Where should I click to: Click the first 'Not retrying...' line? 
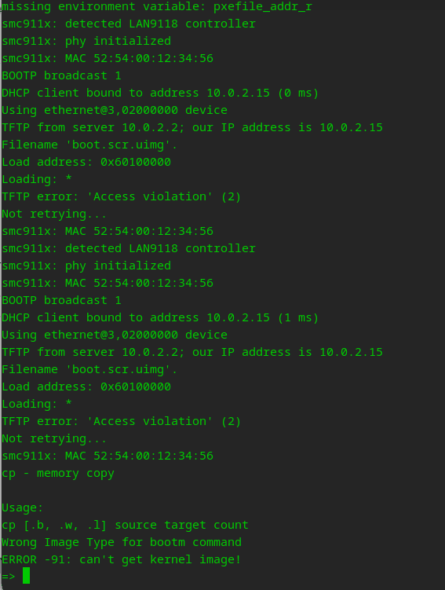tap(54, 214)
